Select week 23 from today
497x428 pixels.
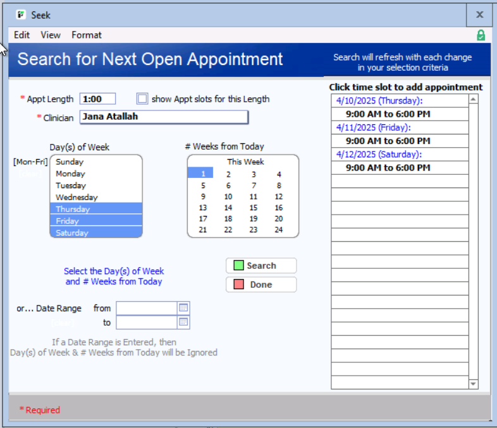[254, 230]
